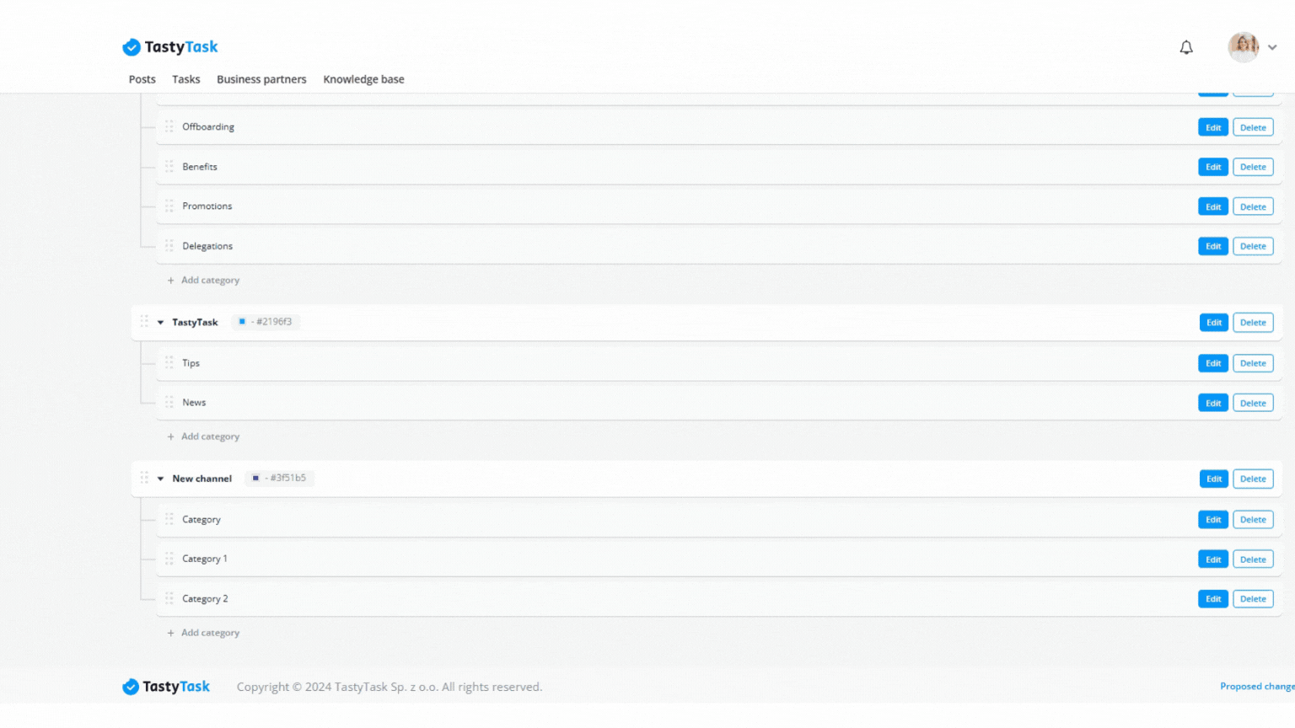The image size is (1295, 728).
Task: Edit the Tips category
Action: (x=1213, y=363)
